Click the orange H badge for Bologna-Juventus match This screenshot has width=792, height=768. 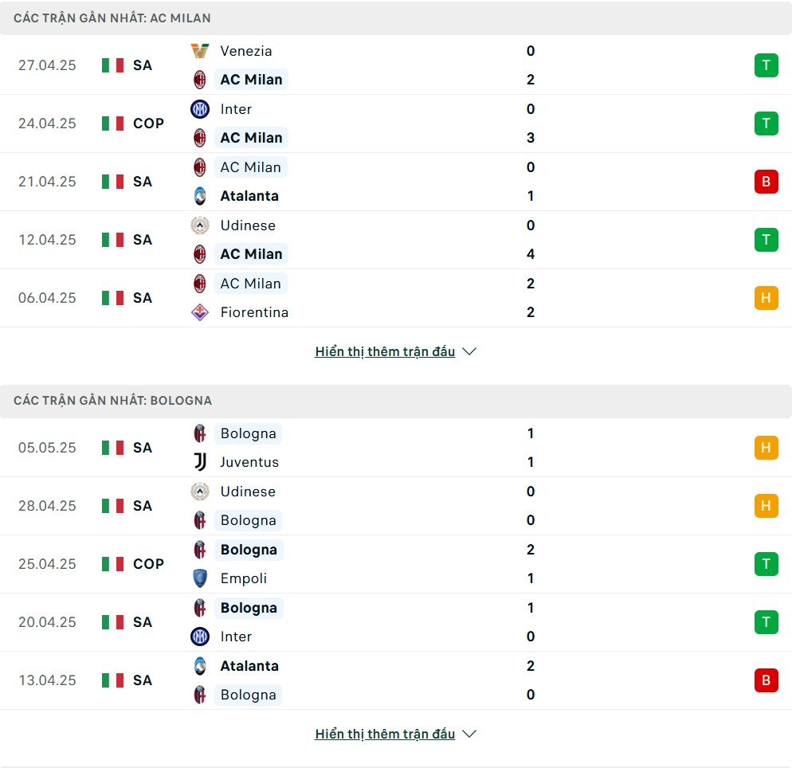766,448
